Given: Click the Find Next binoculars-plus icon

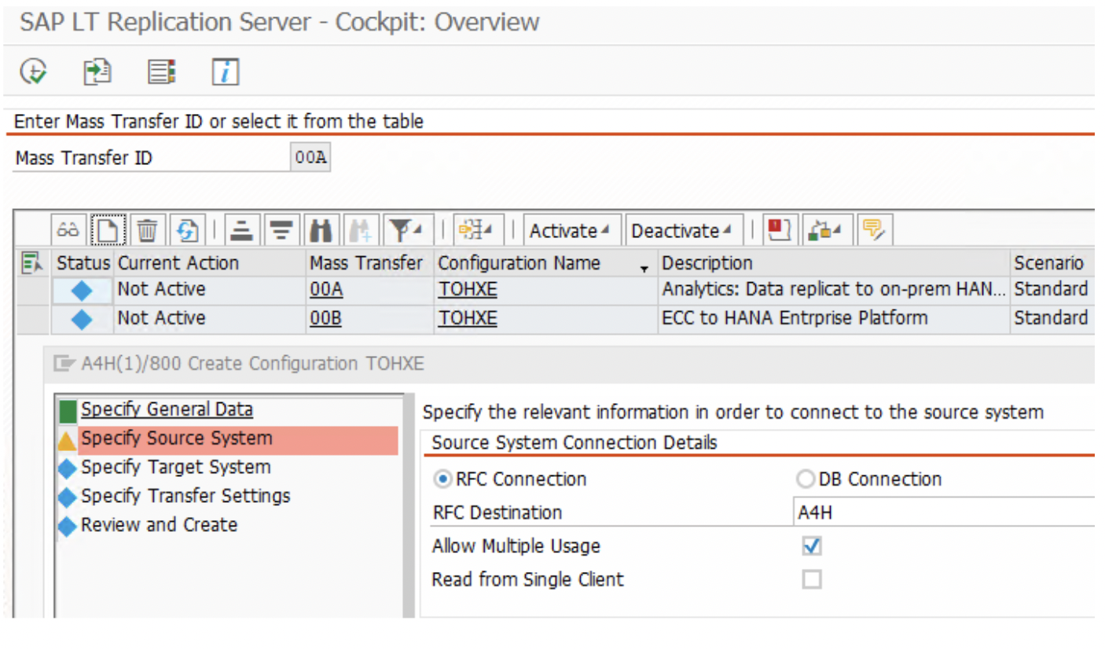Looking at the screenshot, I should click(361, 230).
